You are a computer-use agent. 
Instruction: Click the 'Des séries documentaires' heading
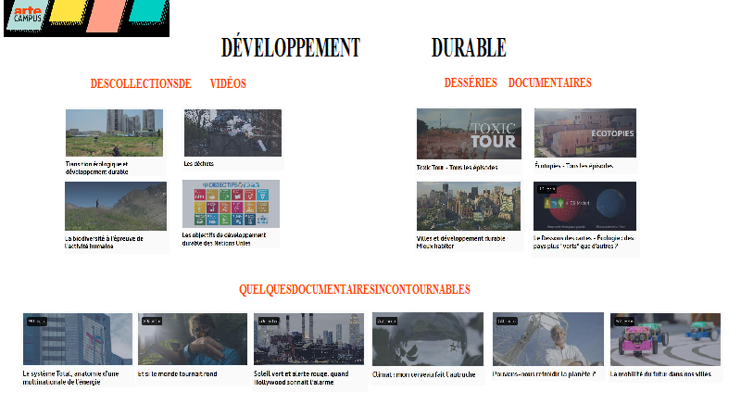[x=517, y=82]
